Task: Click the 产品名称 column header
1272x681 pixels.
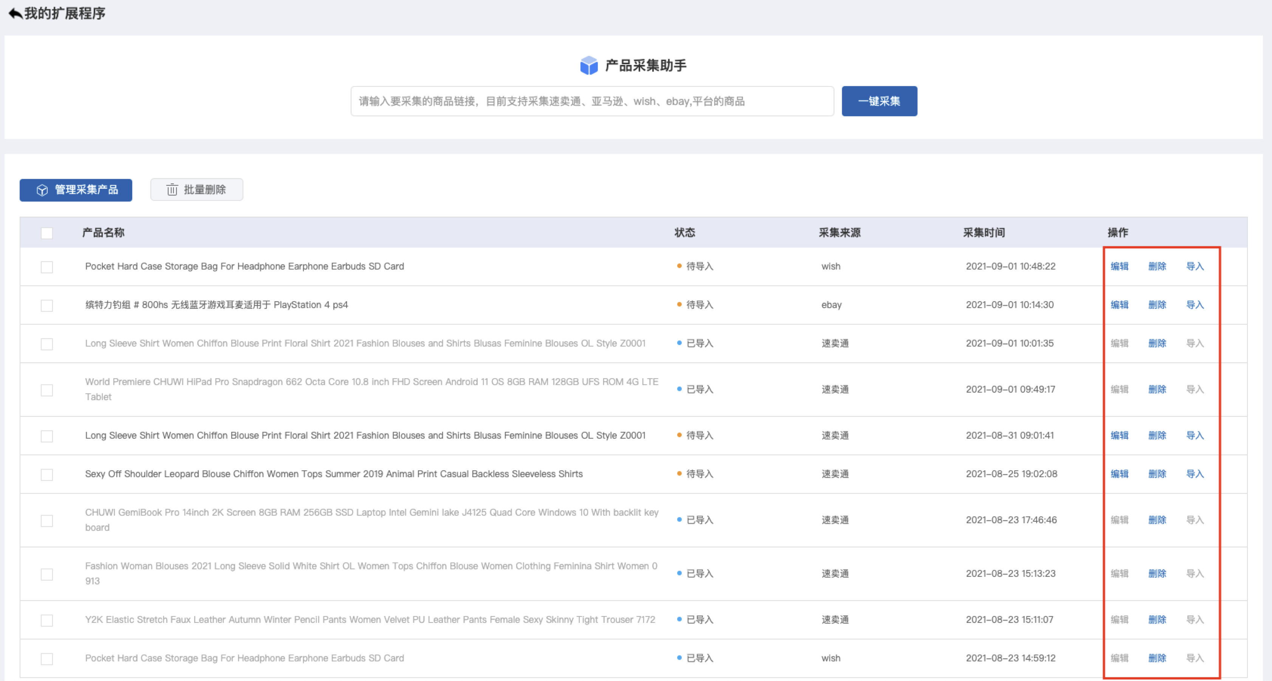Action: pyautogui.click(x=103, y=233)
